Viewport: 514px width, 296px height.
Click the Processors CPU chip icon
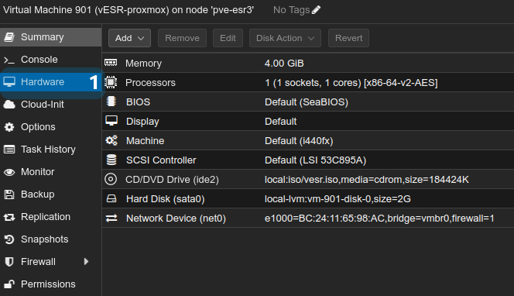pos(111,82)
